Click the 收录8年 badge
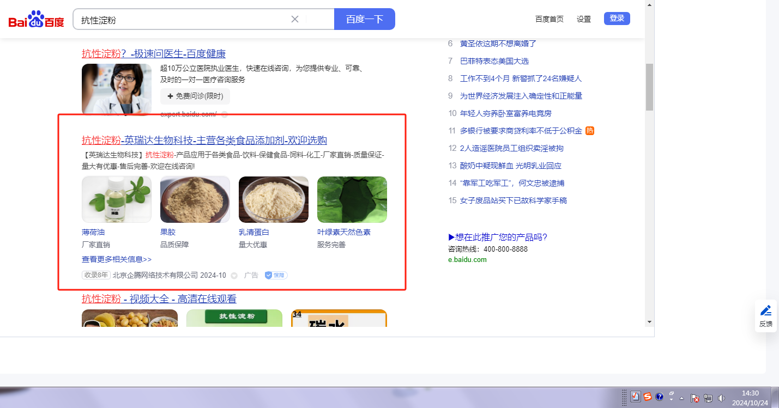This screenshot has height=408, width=779. pos(96,275)
